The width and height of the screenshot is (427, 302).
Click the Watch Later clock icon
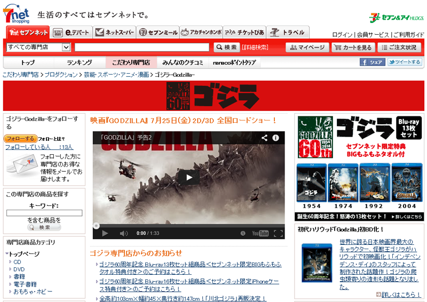click(x=243, y=233)
